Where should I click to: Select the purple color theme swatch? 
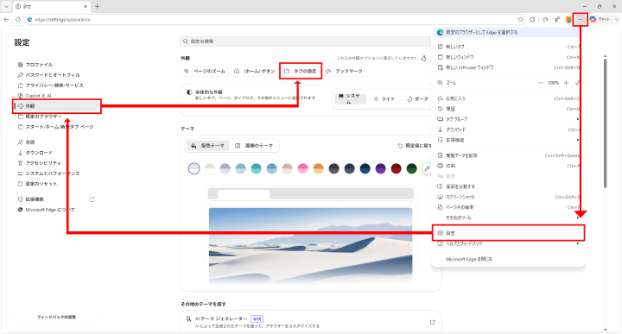[x=380, y=168]
